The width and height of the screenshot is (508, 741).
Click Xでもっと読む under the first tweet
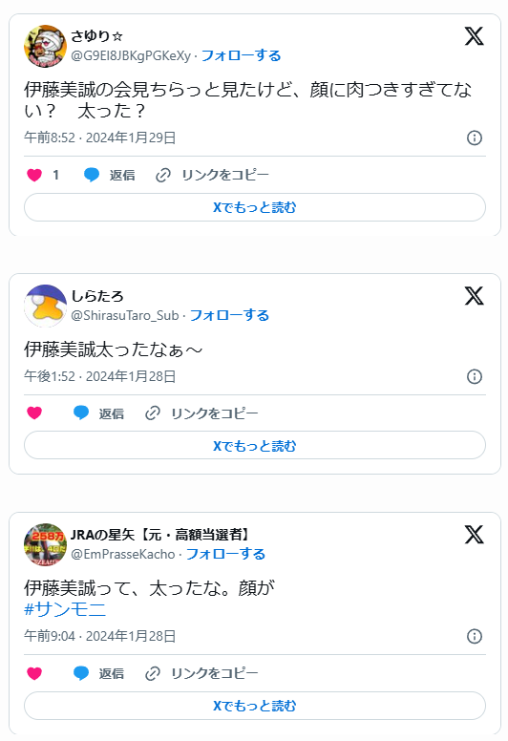(255, 207)
